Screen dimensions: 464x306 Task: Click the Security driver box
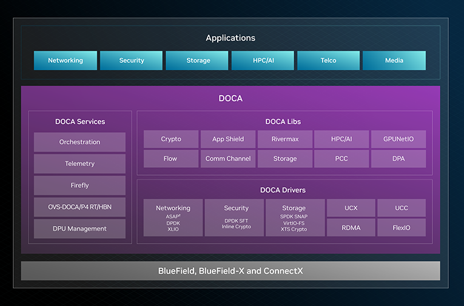tap(234, 218)
